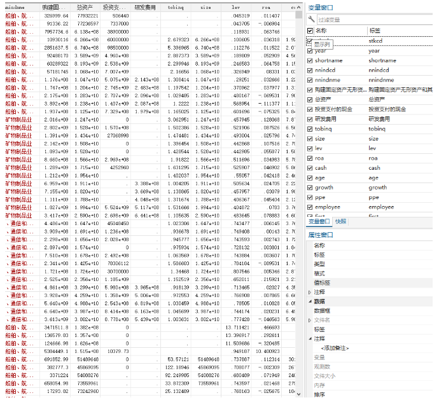Expand the 注释 row under 值标签
The height and width of the screenshot is (407, 439).
[310, 293]
